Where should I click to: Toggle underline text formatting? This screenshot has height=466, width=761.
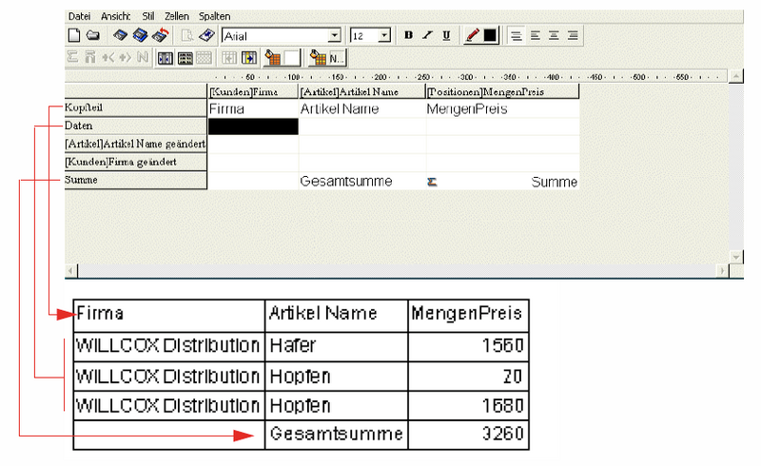446,35
